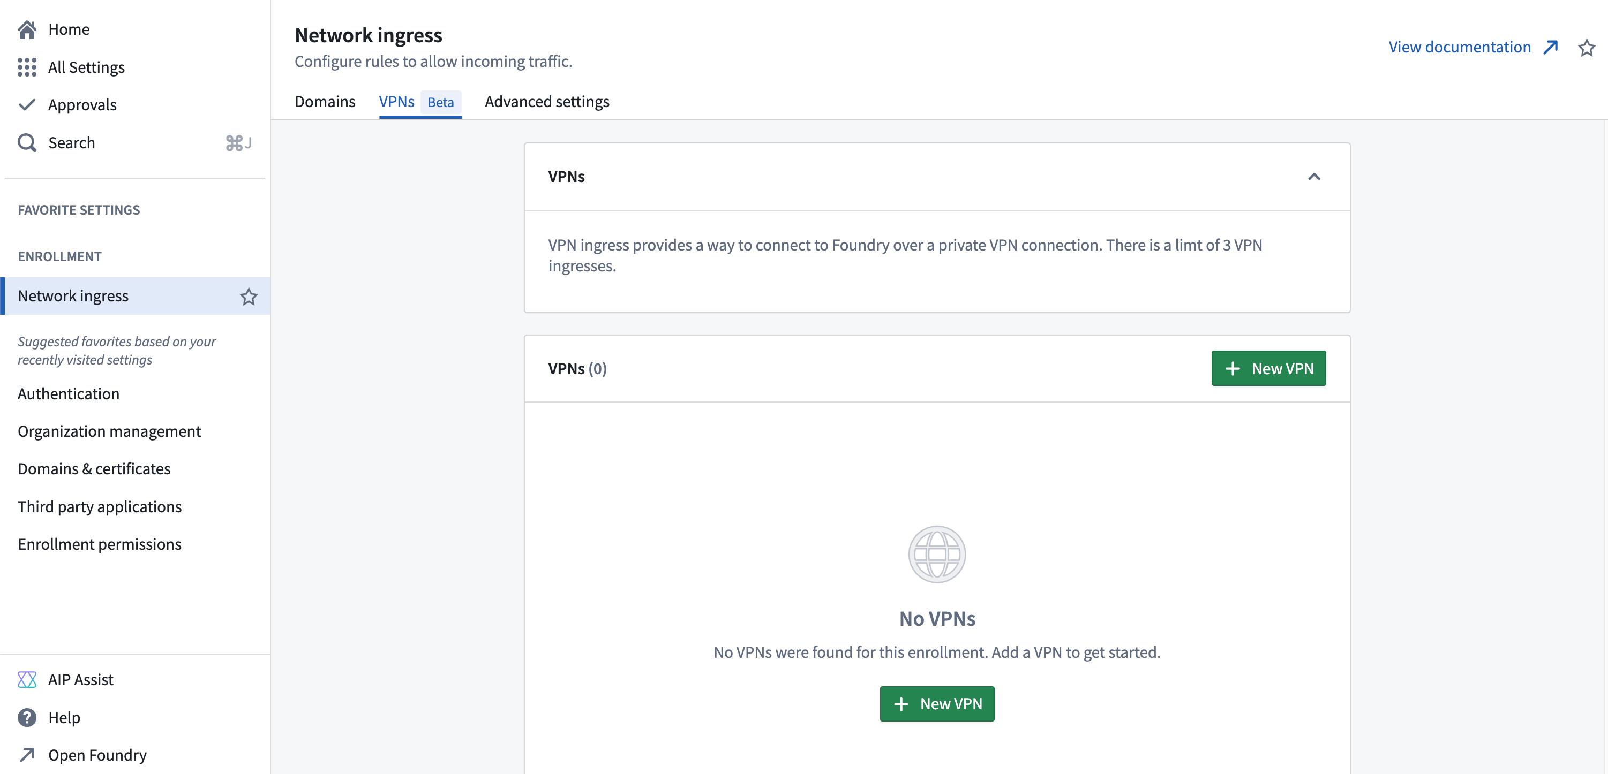The image size is (1608, 774).
Task: Open AIP Assist icon
Action: [x=27, y=679]
